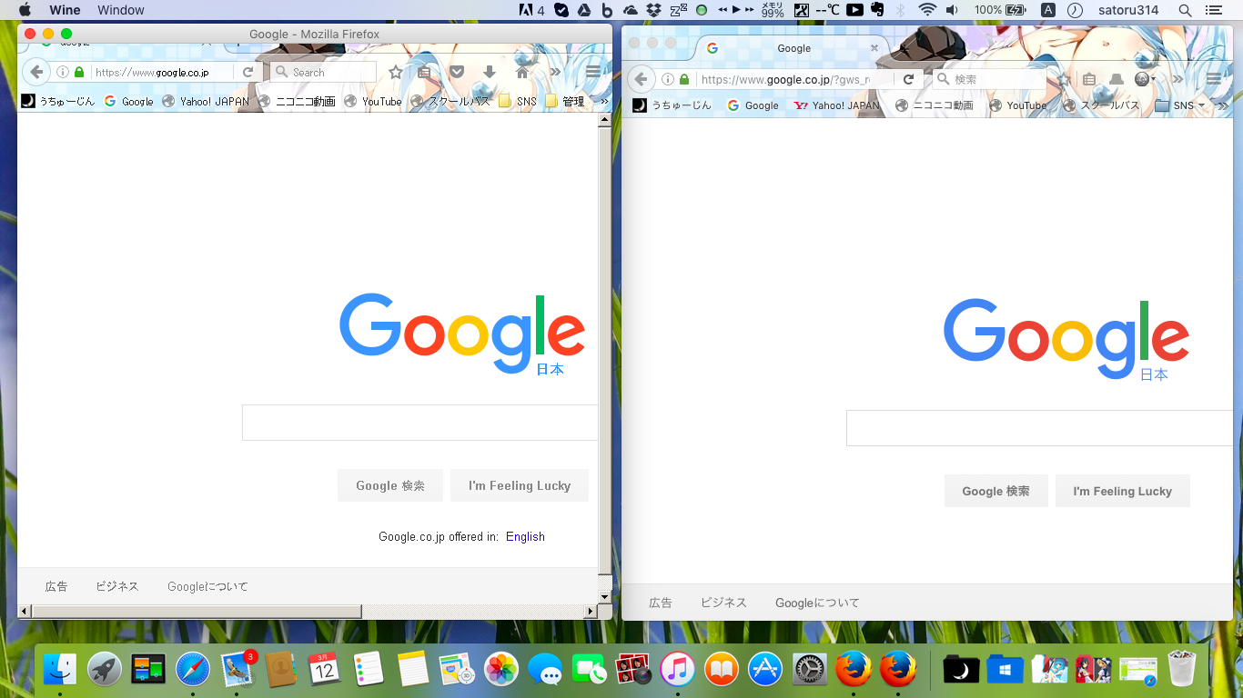Open hamburger menu in left Firefox window
Viewport: 1243px width, 698px height.
pos(593,72)
